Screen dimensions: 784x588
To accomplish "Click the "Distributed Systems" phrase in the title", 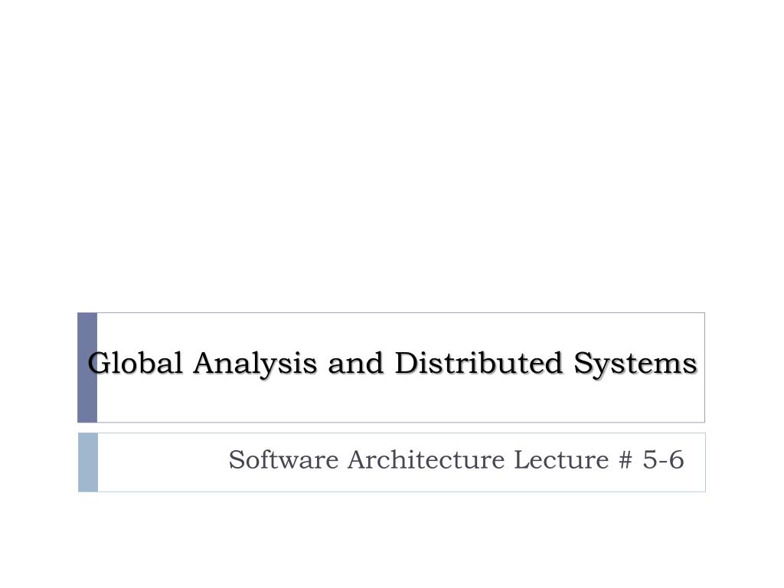I will point(546,364).
